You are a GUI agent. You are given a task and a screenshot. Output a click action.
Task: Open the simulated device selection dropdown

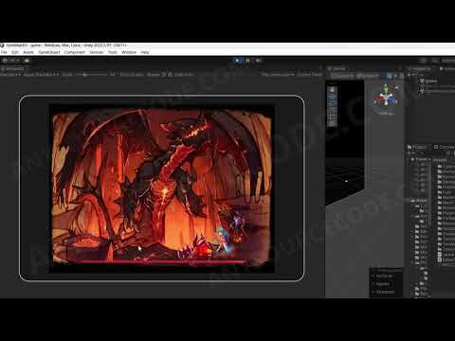(x=41, y=75)
